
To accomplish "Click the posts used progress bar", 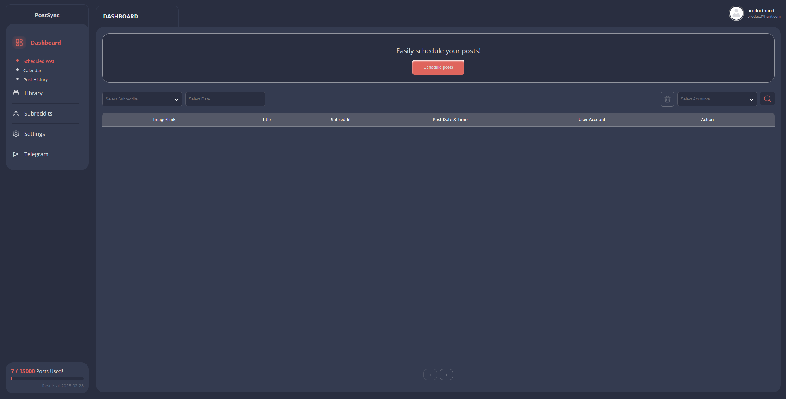I will pyautogui.click(x=47, y=379).
